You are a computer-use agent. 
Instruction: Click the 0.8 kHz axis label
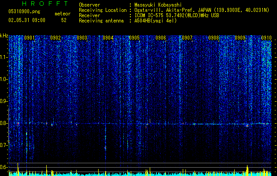(x=4, y=123)
